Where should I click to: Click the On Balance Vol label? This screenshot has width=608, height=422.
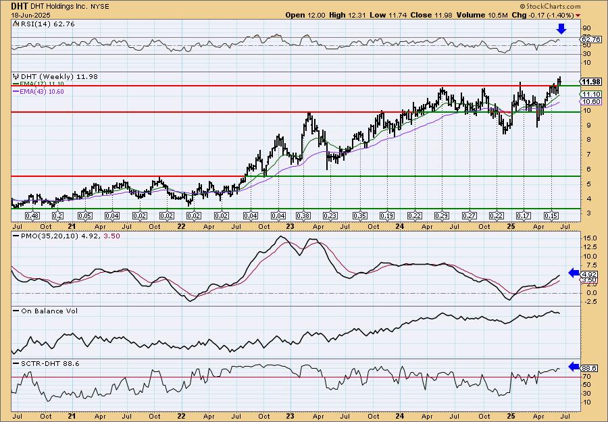click(x=49, y=311)
